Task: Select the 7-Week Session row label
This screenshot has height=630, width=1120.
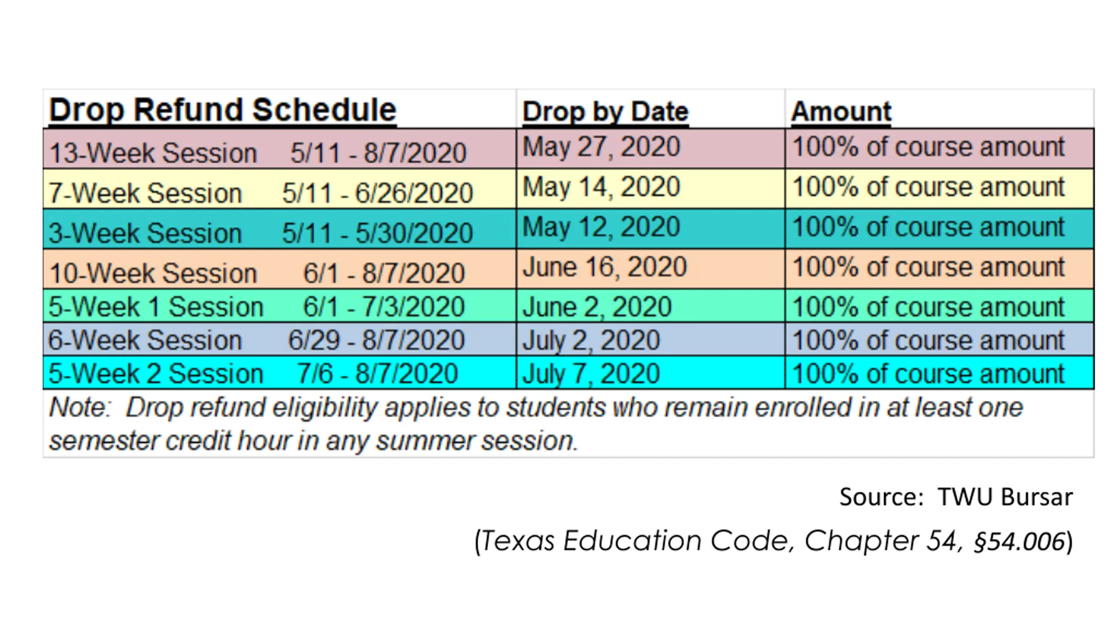Action: [x=145, y=193]
